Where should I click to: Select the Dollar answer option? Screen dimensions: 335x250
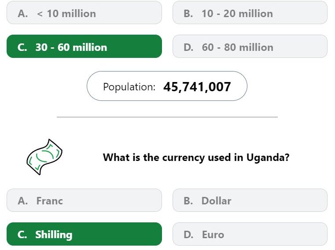tap(250, 200)
